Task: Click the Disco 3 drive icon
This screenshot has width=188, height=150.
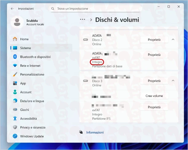Action: click(x=85, y=81)
